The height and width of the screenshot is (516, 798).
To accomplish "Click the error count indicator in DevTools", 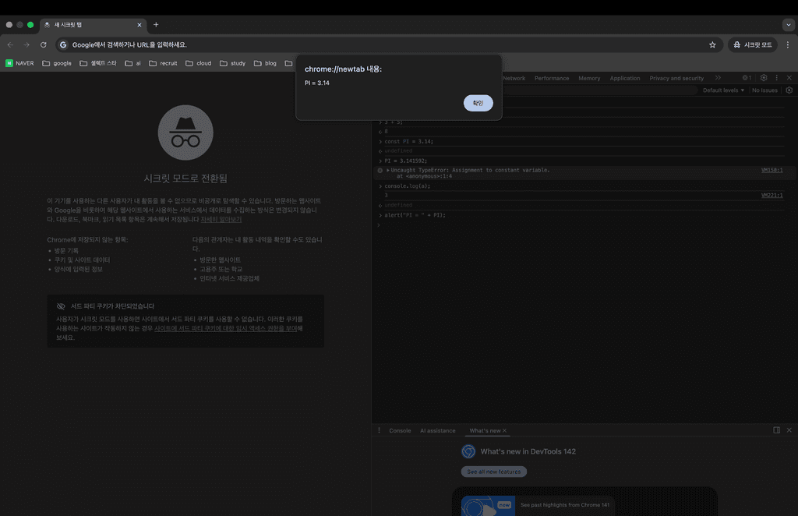I will coord(747,78).
